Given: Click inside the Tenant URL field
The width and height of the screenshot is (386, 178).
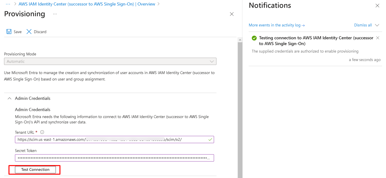Looking at the screenshot, I should click(111, 139).
